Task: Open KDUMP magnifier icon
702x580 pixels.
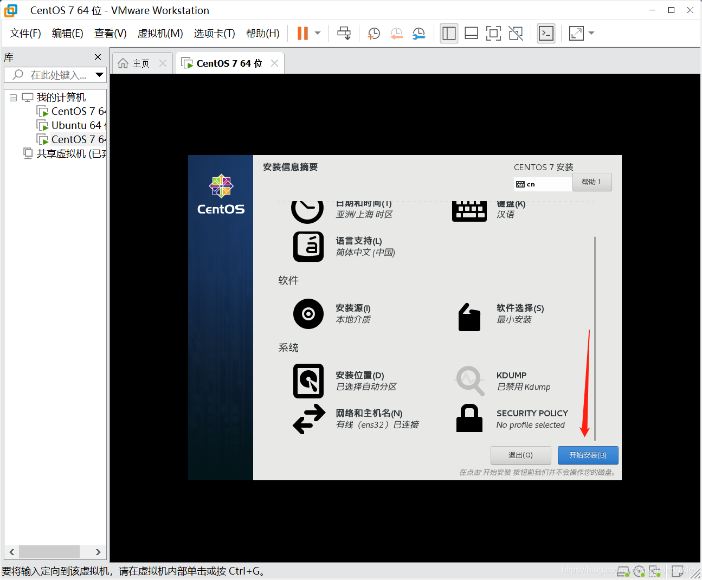Action: (469, 381)
